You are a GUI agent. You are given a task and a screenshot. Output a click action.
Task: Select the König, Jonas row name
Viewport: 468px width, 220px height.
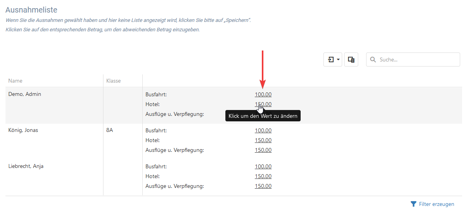(23, 131)
